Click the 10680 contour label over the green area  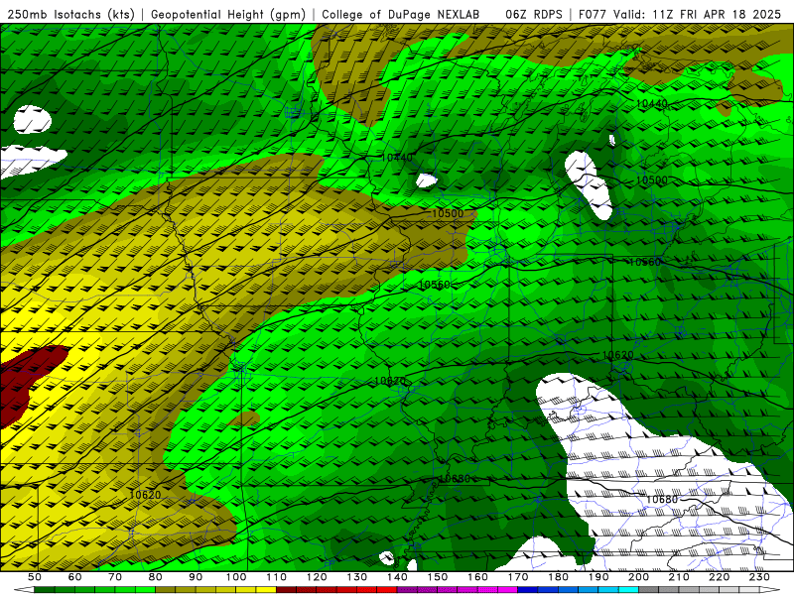(x=455, y=479)
